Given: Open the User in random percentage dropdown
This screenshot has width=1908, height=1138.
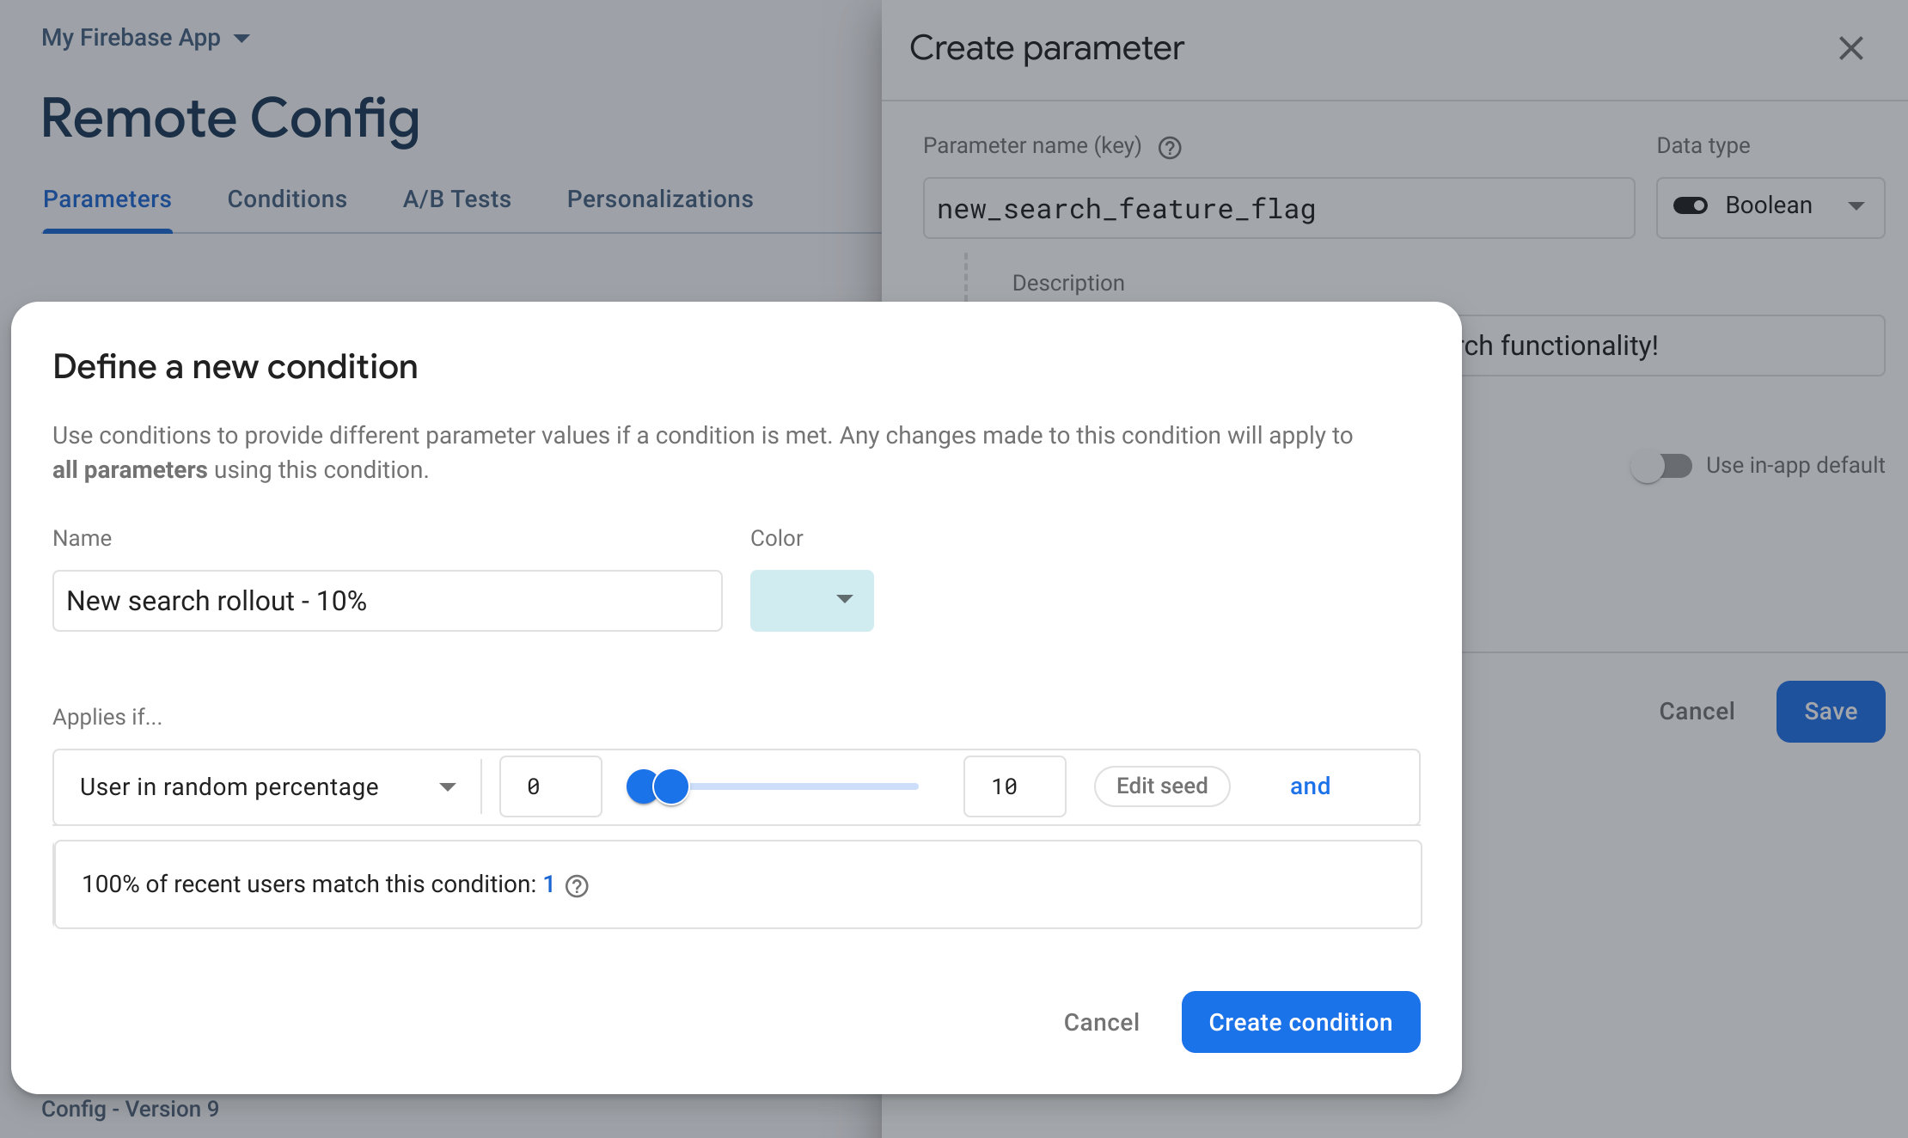Looking at the screenshot, I should [x=266, y=785].
